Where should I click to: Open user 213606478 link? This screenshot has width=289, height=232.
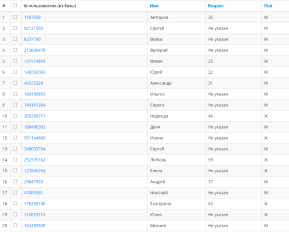coord(35,50)
